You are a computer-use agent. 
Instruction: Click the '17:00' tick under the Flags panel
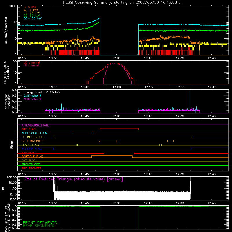pos(117,174)
